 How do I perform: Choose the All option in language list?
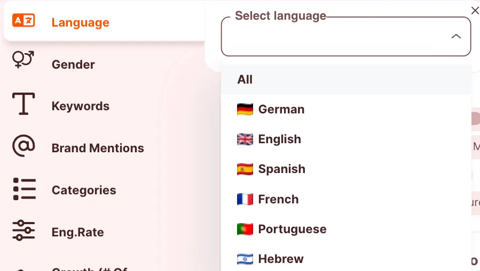[x=245, y=79]
